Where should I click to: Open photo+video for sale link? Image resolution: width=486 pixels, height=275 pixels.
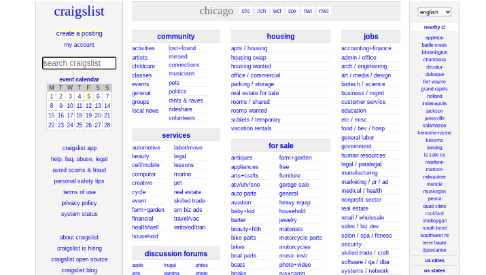295,265
